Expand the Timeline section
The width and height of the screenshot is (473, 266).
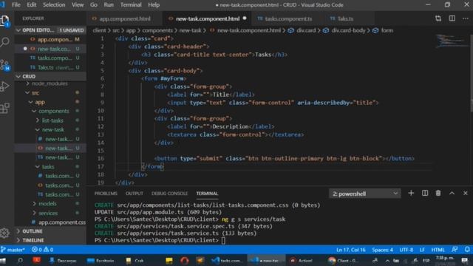50,240
